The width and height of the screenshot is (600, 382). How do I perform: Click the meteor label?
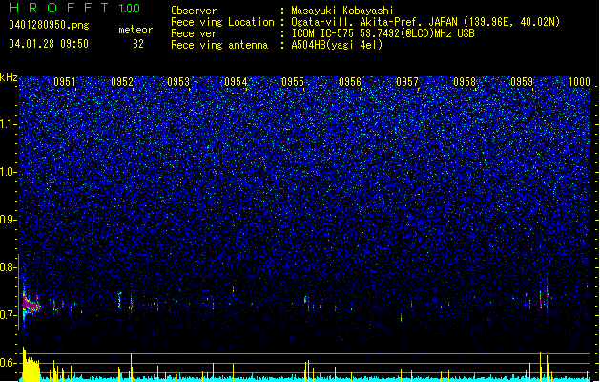[135, 30]
